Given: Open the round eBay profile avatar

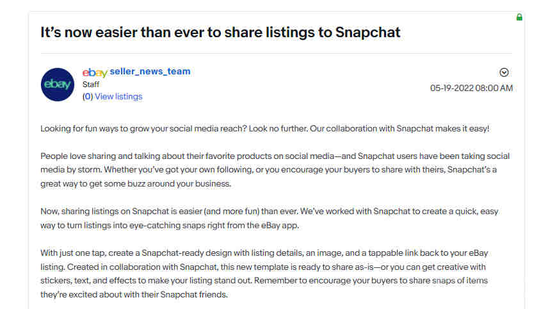Looking at the screenshot, I should (x=58, y=85).
